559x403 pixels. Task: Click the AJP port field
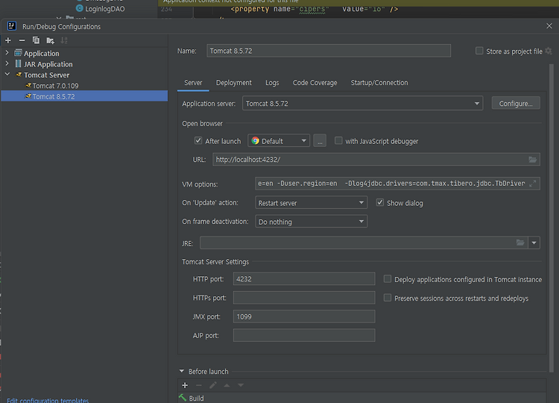coord(304,335)
